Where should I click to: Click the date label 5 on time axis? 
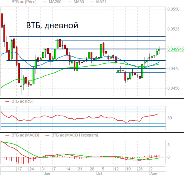(103, 169)
